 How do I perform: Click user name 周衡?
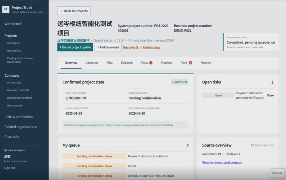tap(7, 156)
